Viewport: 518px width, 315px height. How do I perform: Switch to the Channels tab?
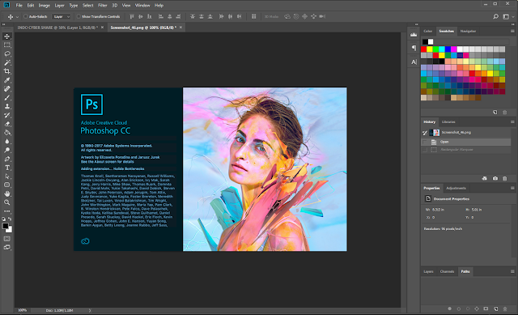click(447, 272)
